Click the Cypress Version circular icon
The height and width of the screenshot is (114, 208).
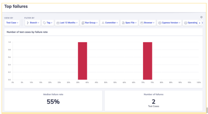point(160,23)
